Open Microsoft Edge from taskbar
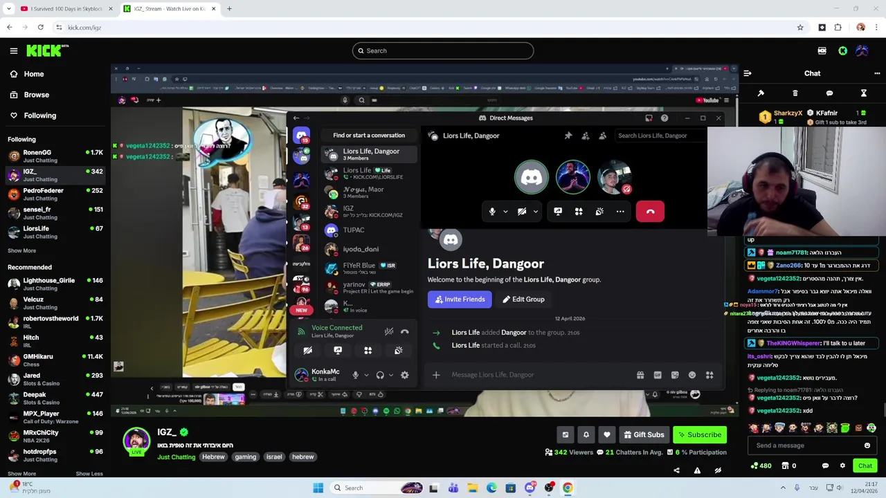886x498 pixels. click(x=491, y=488)
